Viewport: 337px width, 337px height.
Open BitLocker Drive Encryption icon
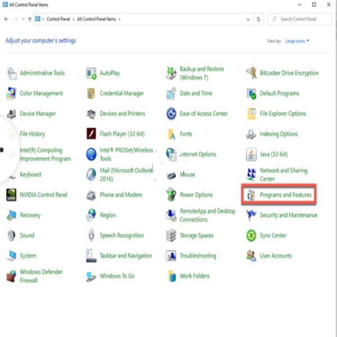click(x=251, y=73)
